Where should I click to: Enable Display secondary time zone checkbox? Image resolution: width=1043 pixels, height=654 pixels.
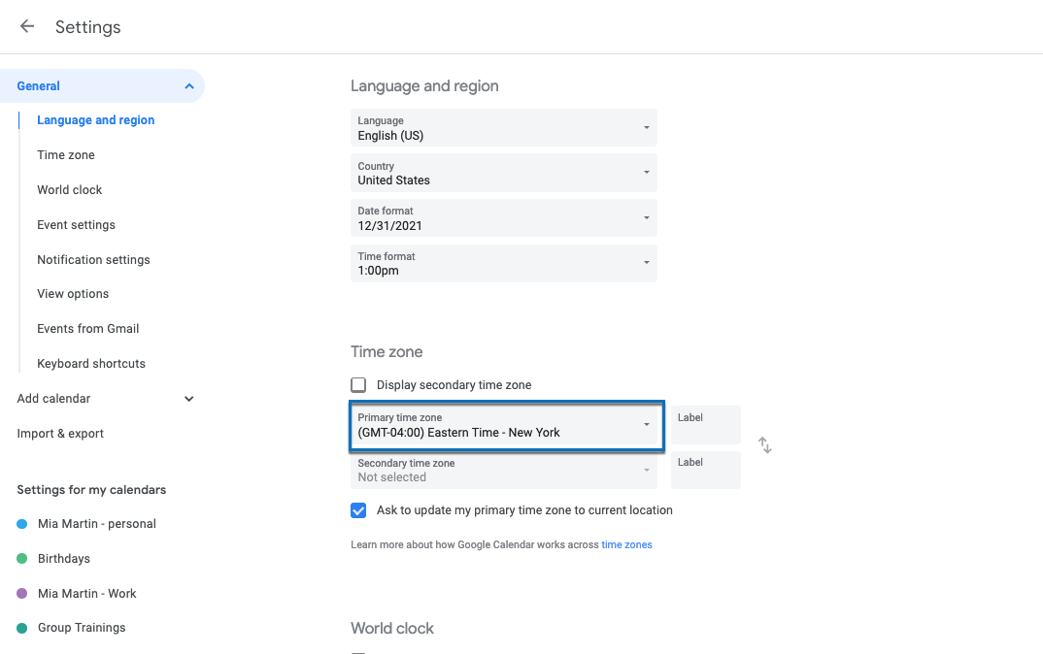pyautogui.click(x=358, y=385)
